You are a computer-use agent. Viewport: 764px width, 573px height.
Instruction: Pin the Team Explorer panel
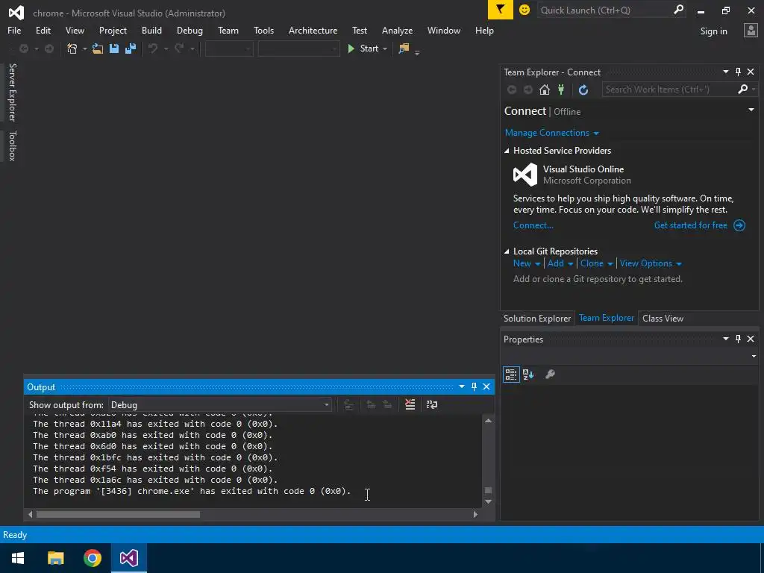tap(738, 72)
